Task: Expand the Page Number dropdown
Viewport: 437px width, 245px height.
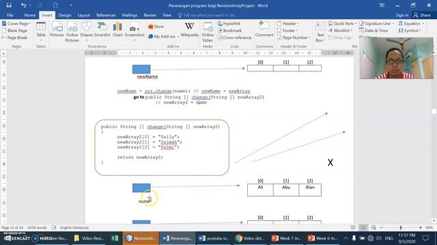Action: [309, 37]
